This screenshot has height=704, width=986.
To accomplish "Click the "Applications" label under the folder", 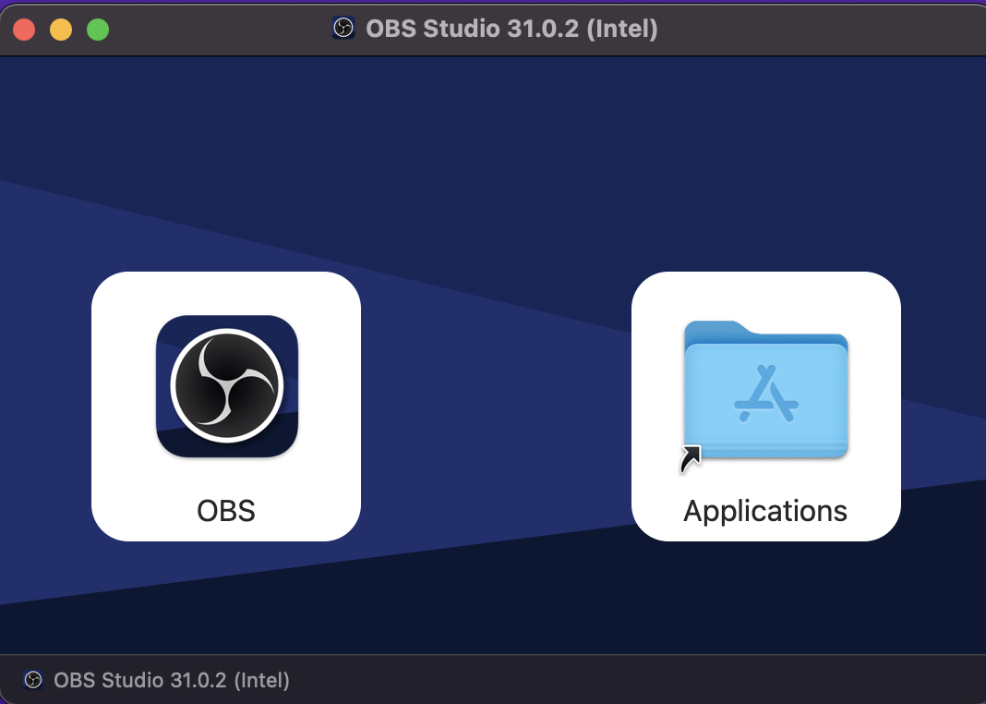I will point(765,511).
